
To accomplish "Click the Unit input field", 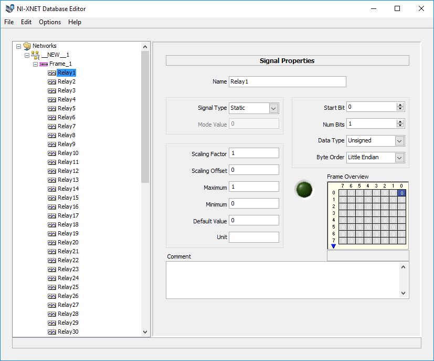I will [x=254, y=238].
